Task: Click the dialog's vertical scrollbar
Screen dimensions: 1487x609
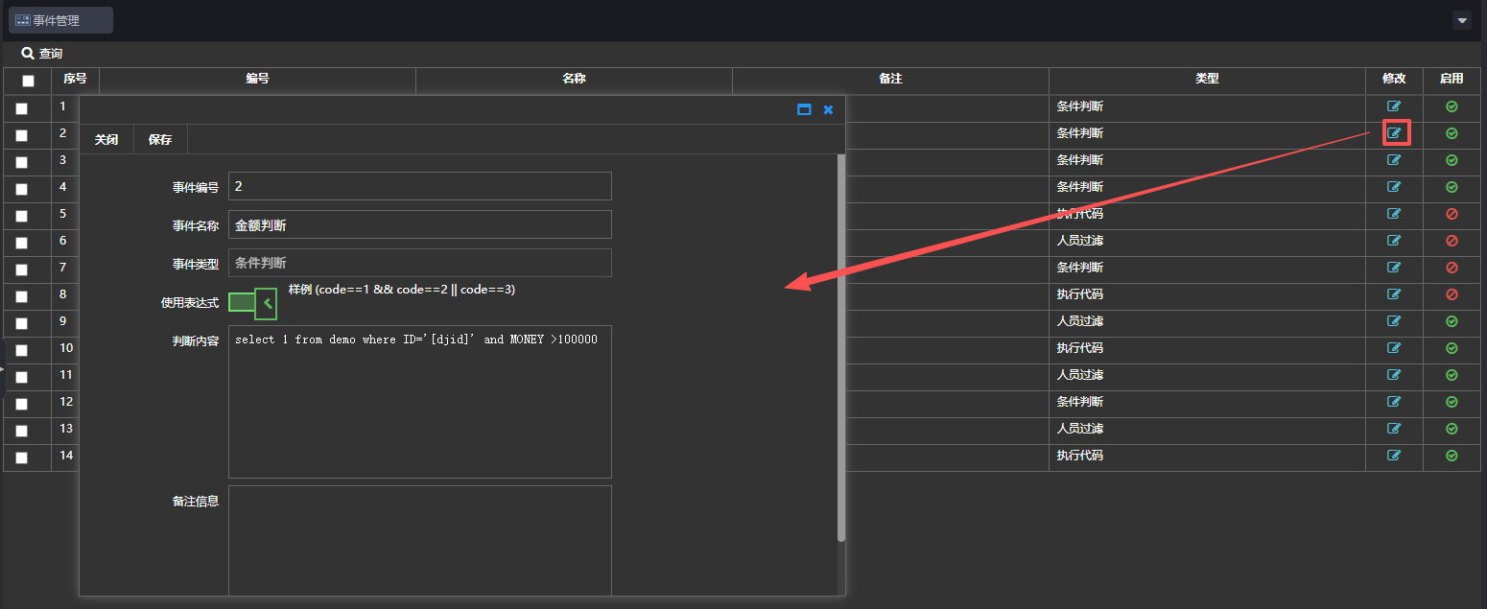Action: tap(841, 345)
